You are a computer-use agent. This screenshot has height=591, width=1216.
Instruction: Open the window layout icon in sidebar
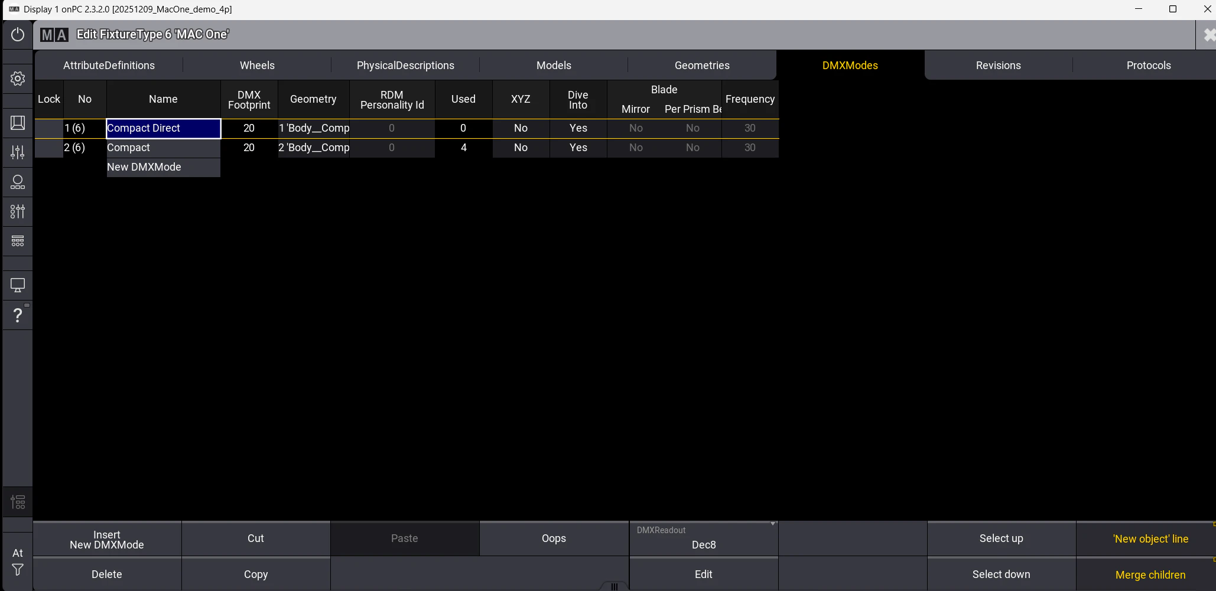[18, 123]
